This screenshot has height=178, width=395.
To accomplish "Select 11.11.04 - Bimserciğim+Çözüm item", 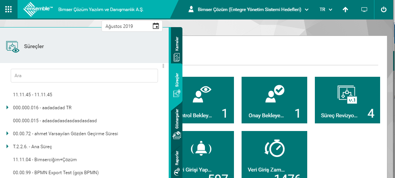I will pos(45,160).
